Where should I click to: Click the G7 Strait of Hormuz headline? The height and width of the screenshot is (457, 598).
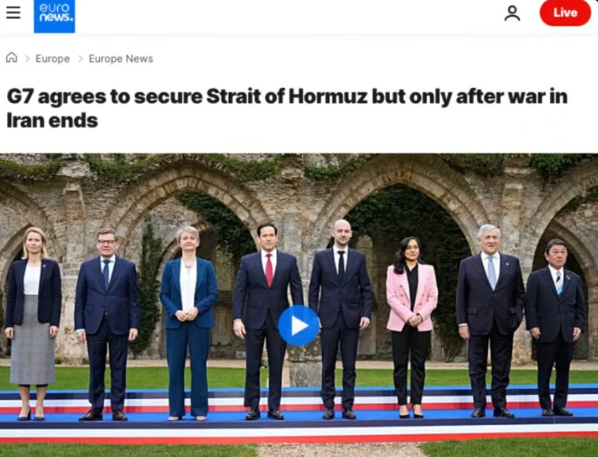[287, 108]
